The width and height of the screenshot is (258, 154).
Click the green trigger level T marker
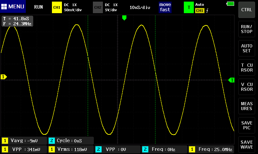231,80
